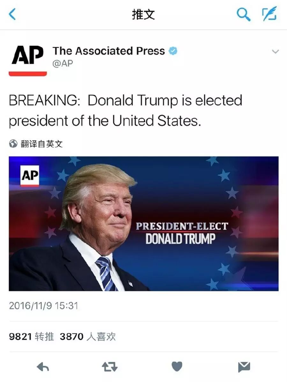Expand tweet options chevron menu
The image size is (287, 382).
pos(275,52)
